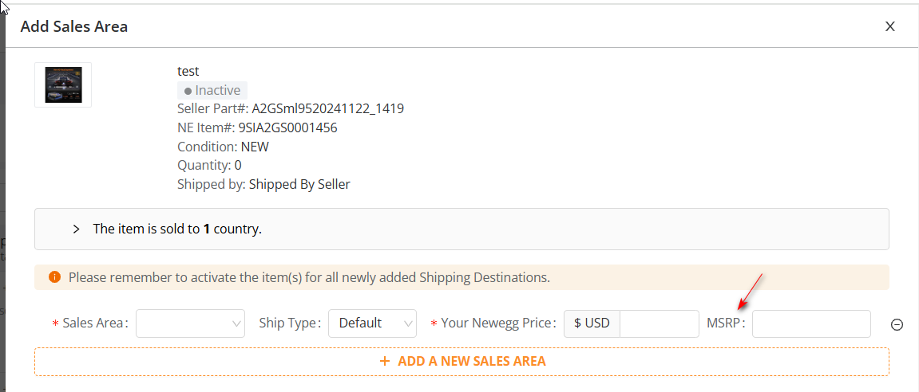Click the activate items reminder banner text
The height and width of the screenshot is (392, 919).
pyautogui.click(x=309, y=277)
